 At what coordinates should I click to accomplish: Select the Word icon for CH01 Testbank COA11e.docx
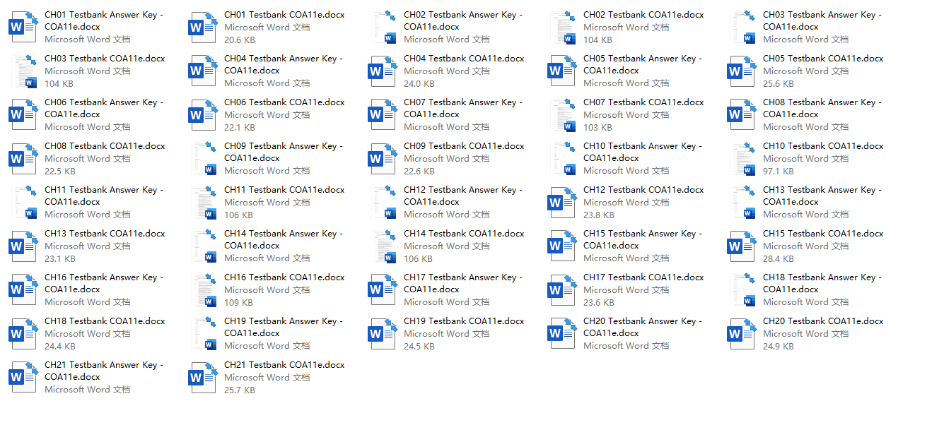pos(202,27)
